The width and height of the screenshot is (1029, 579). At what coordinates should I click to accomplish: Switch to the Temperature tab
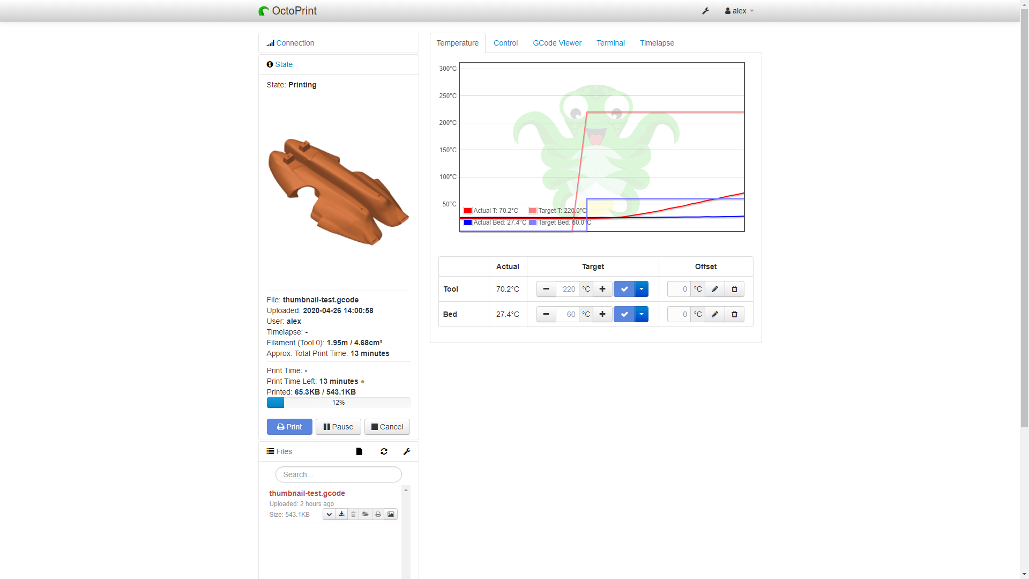457,43
